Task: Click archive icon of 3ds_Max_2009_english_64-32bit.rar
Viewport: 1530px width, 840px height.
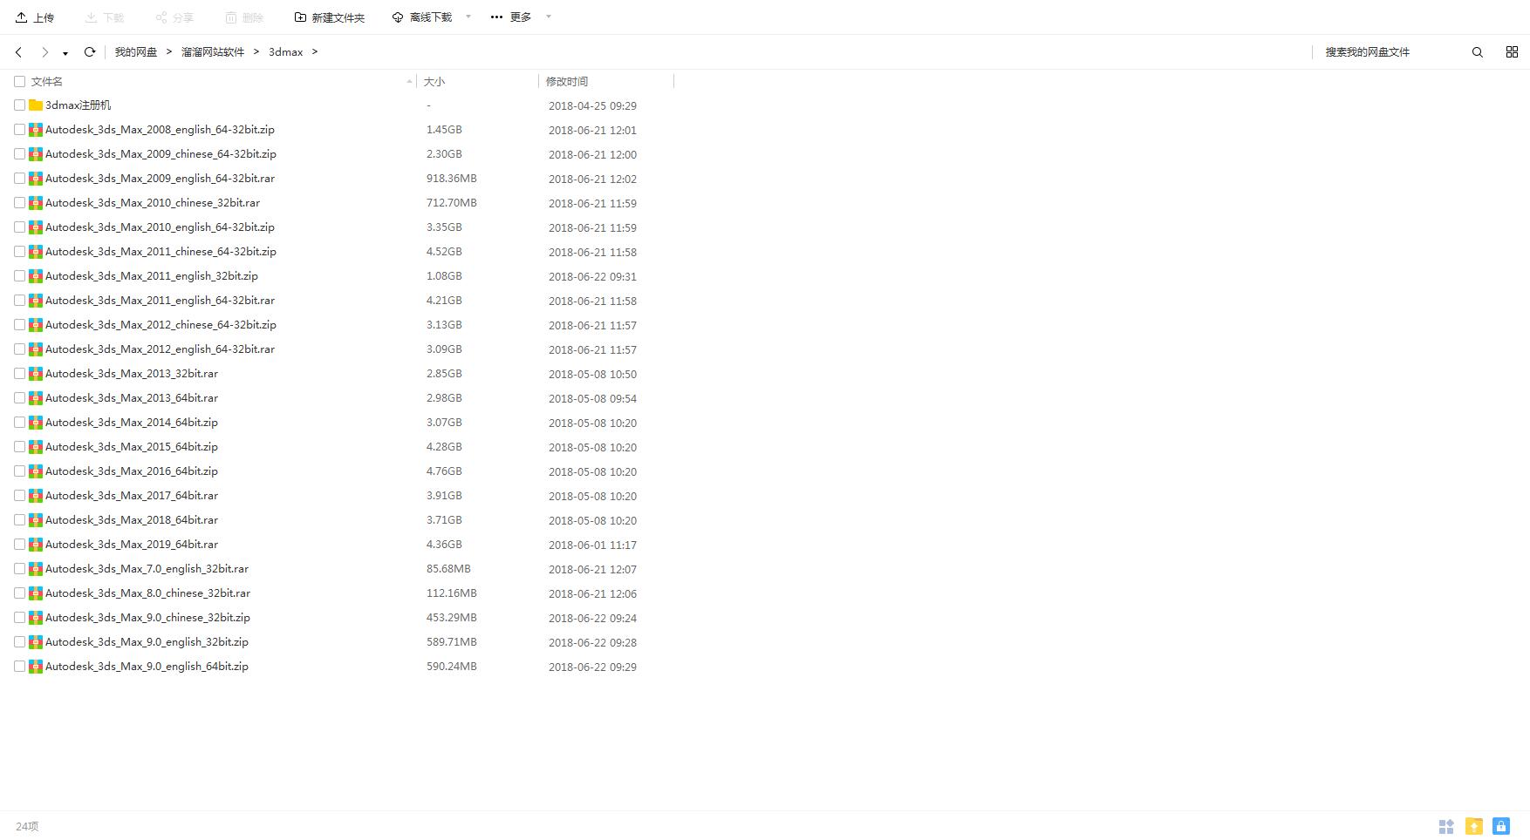Action: click(x=36, y=179)
